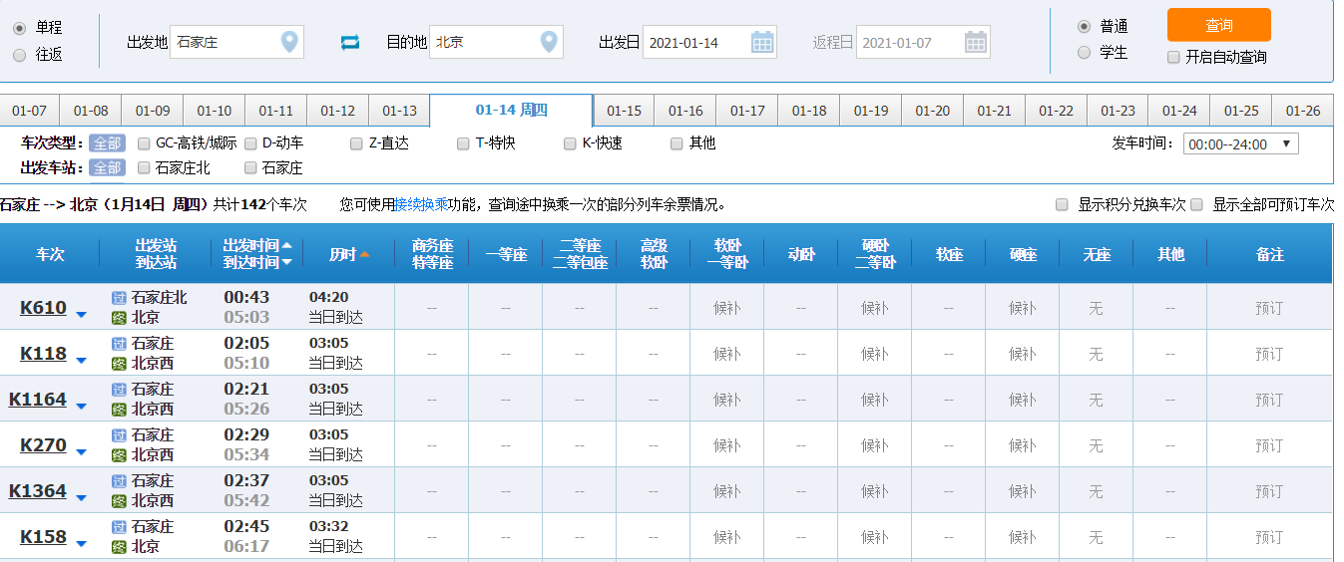Expand K270 train details arrow

pos(82,452)
